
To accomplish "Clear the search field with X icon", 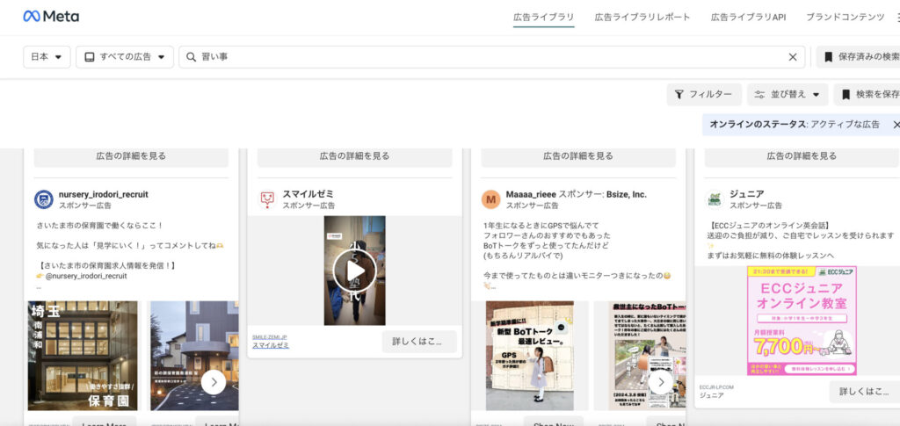I will [792, 57].
